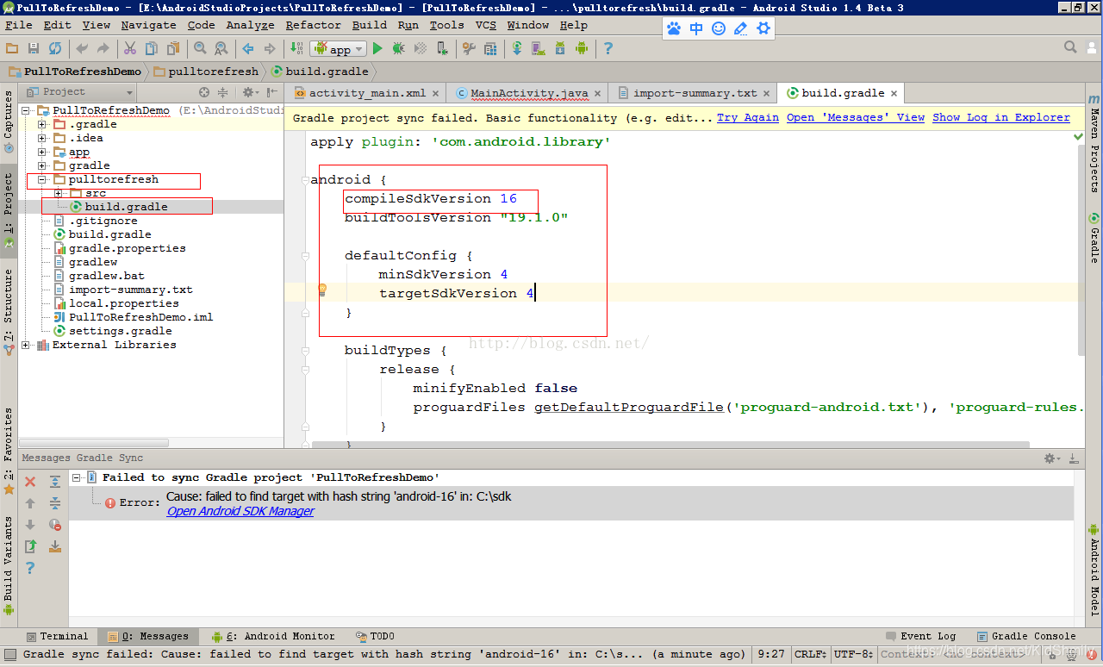Open Project panel gear settings
This screenshot has width=1103, height=667.
[249, 92]
